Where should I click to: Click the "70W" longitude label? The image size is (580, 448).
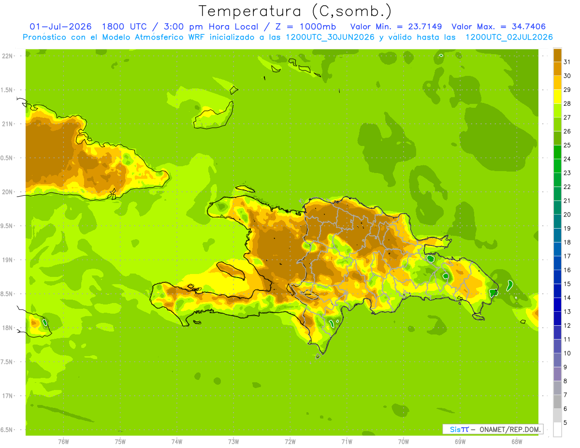tap(404, 442)
